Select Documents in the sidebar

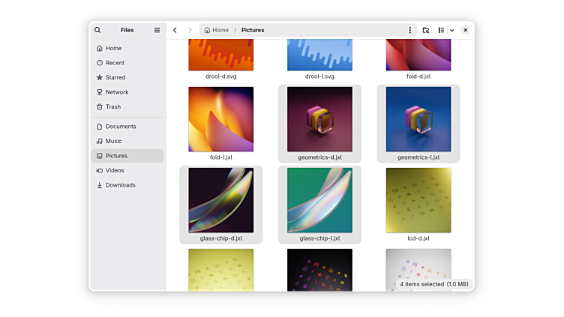click(120, 127)
